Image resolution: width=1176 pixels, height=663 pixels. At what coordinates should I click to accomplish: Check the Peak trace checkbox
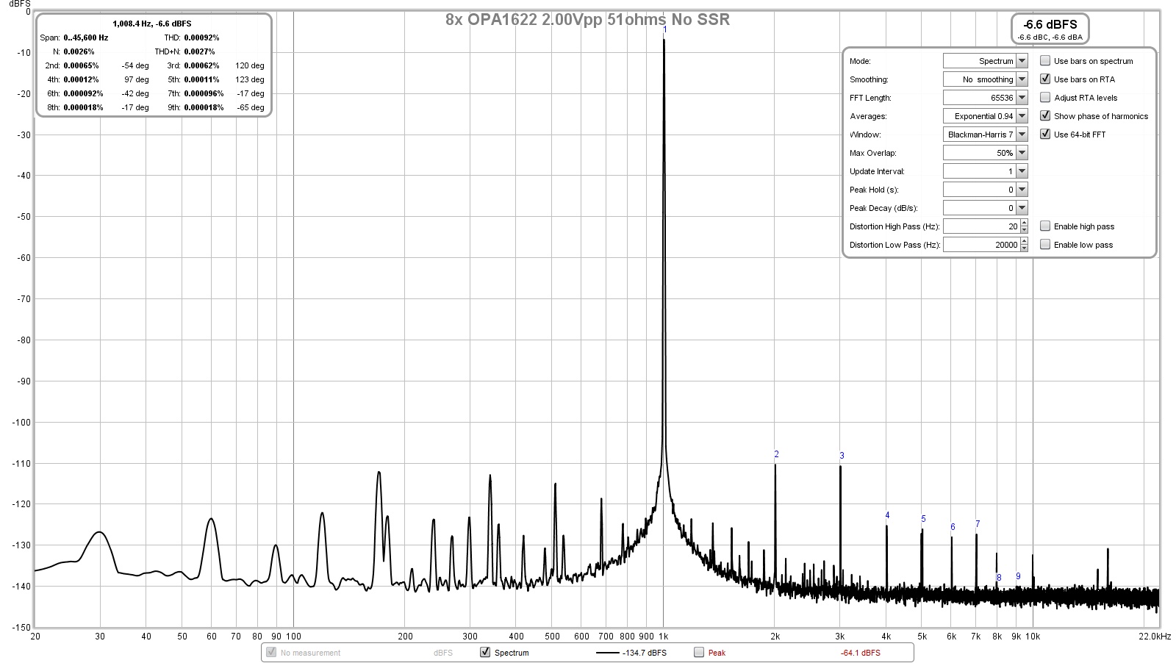tap(698, 652)
